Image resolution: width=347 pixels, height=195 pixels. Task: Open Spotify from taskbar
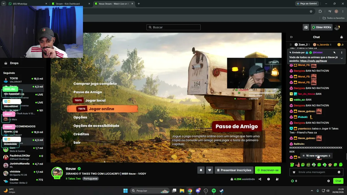(x=214, y=191)
